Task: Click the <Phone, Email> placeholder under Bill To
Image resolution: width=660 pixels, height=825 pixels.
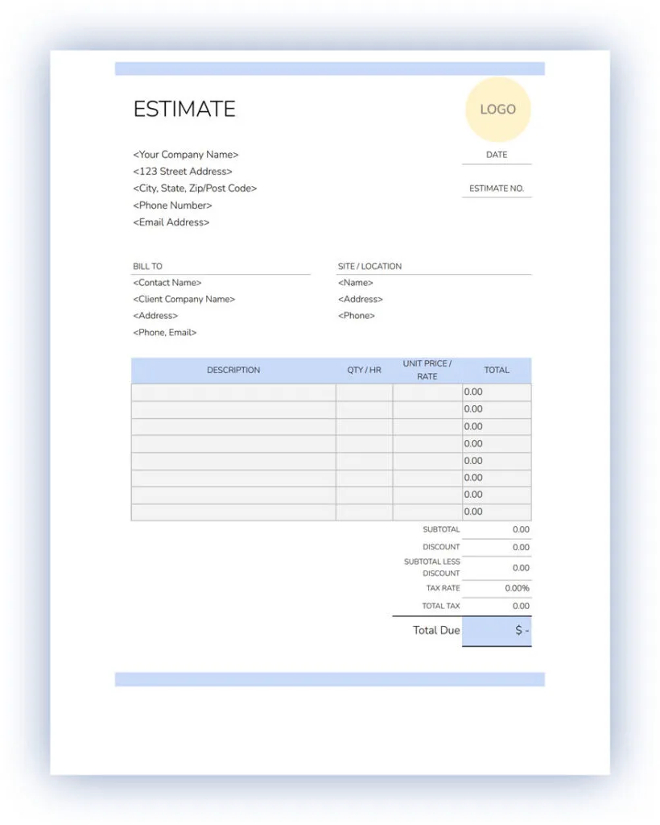Action: 165,333
